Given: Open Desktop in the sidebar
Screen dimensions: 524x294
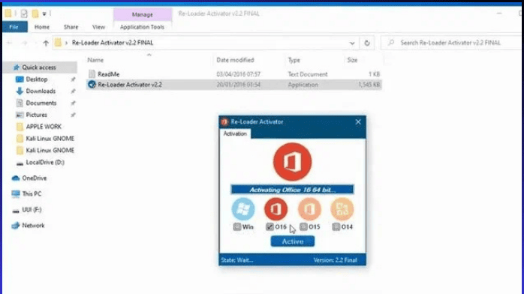Looking at the screenshot, I should coord(37,79).
